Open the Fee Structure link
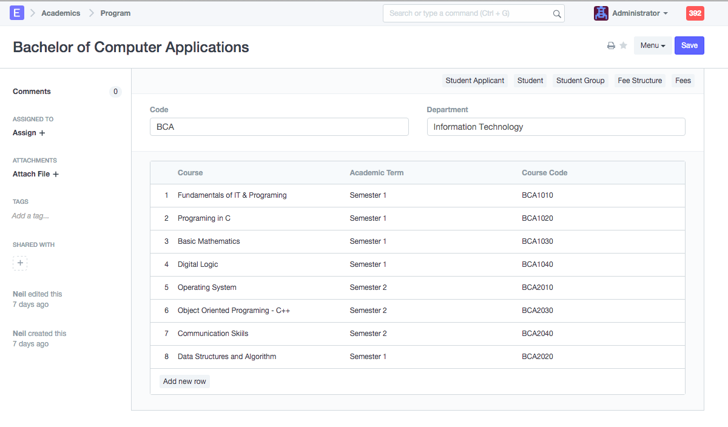728x427 pixels. click(639, 81)
